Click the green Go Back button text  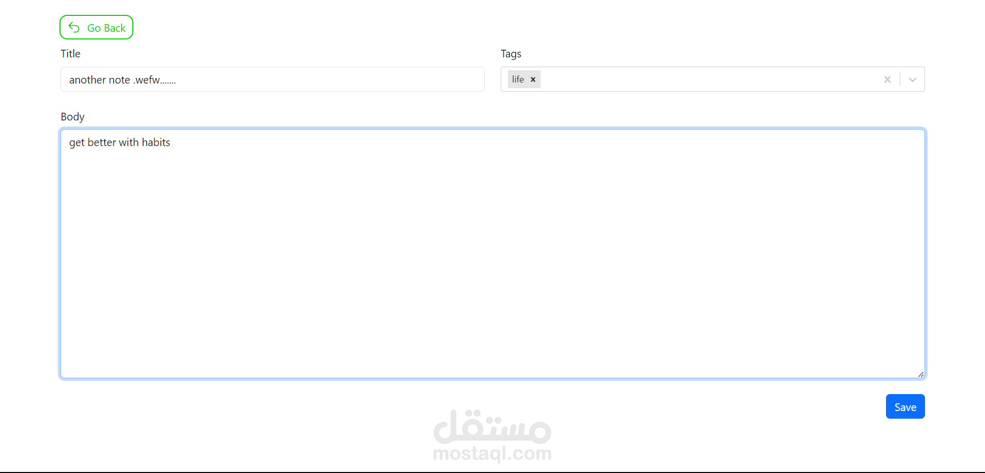106,28
